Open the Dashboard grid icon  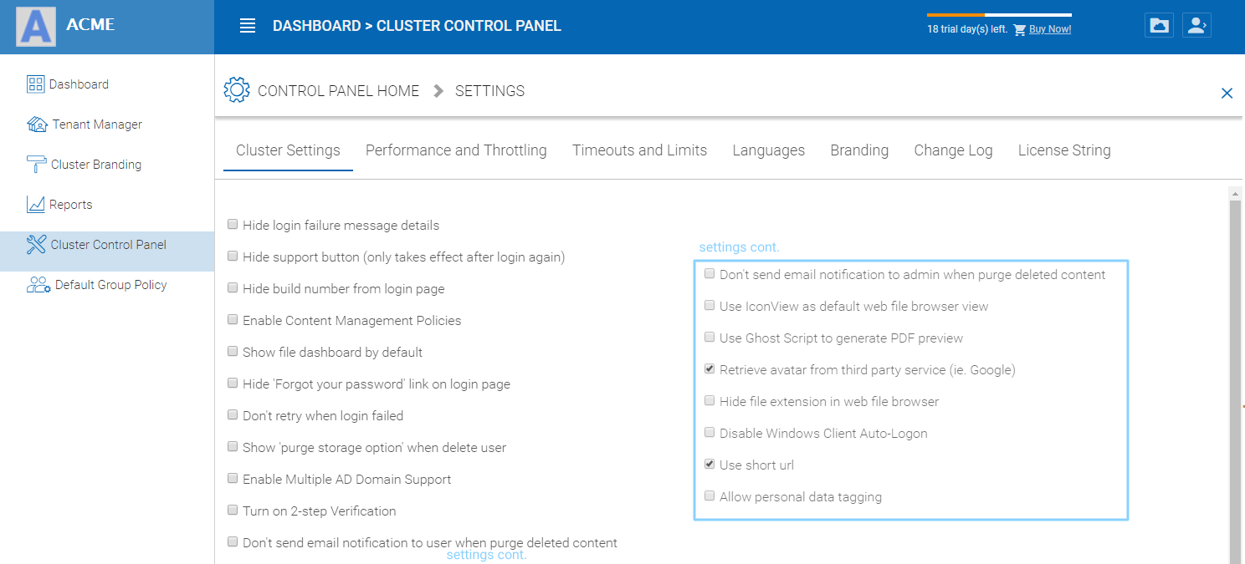tap(35, 84)
